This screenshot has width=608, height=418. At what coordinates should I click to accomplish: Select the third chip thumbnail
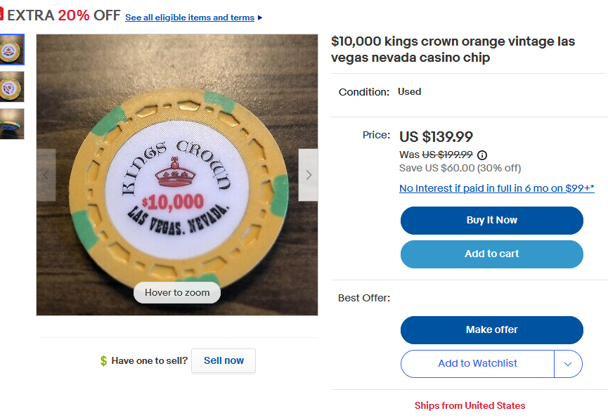[12, 124]
